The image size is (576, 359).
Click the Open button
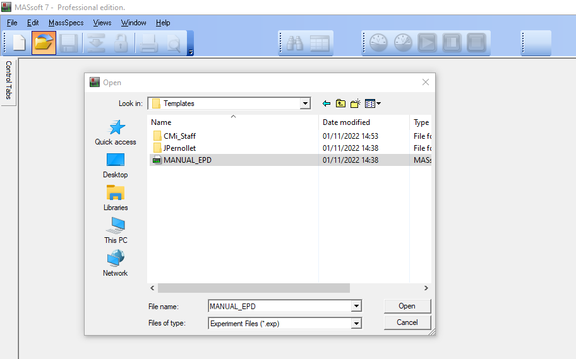tap(407, 306)
